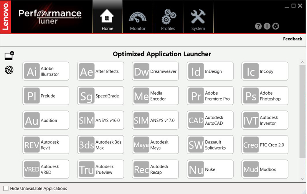Viewport: 307px width, 194px height.
Task: Click the globe icon in left sidebar
Action: tap(9, 70)
